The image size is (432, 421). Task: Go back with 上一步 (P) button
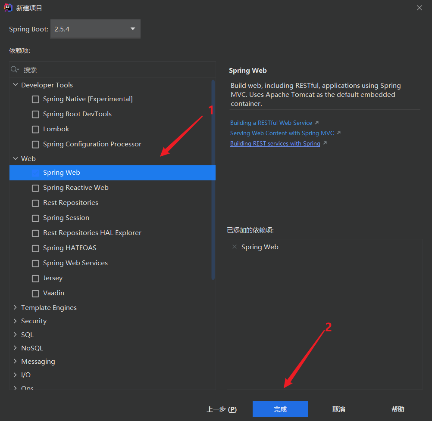pos(222,409)
